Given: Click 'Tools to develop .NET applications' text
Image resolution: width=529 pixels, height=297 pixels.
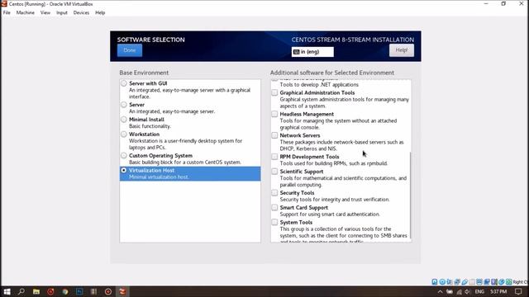Looking at the screenshot, I should pyautogui.click(x=319, y=85).
